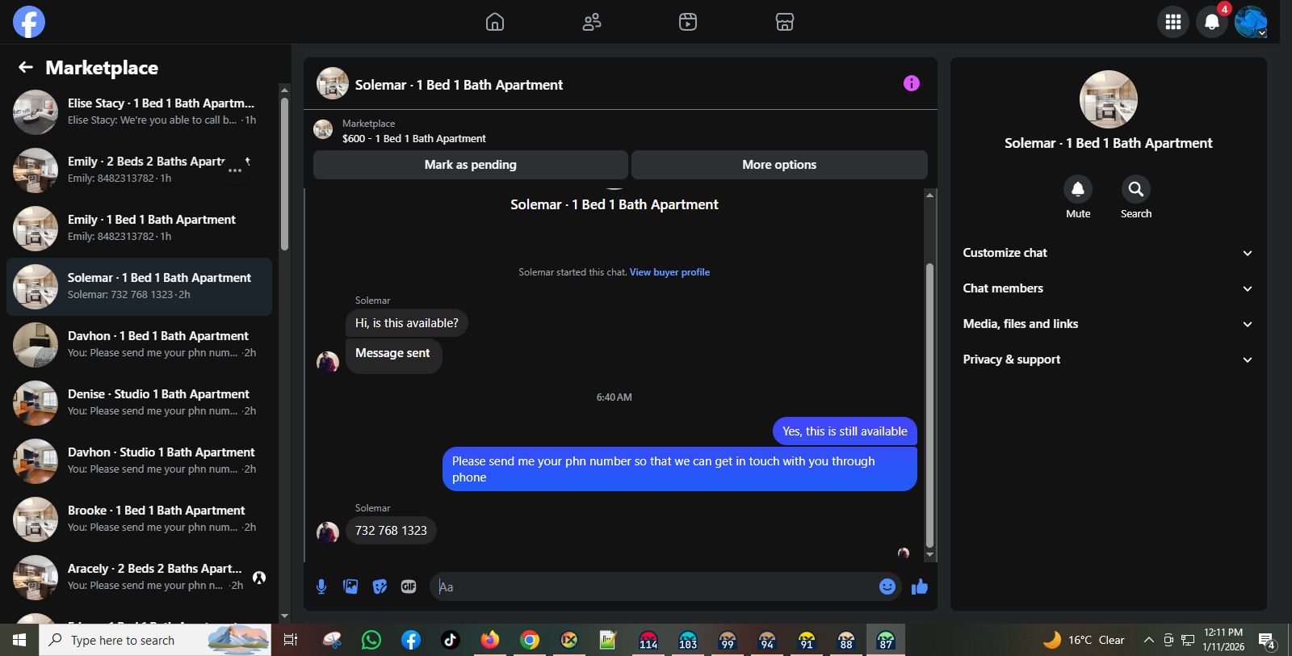
Task: Click the conversation list scrollbar thumb
Action: pyautogui.click(x=284, y=174)
